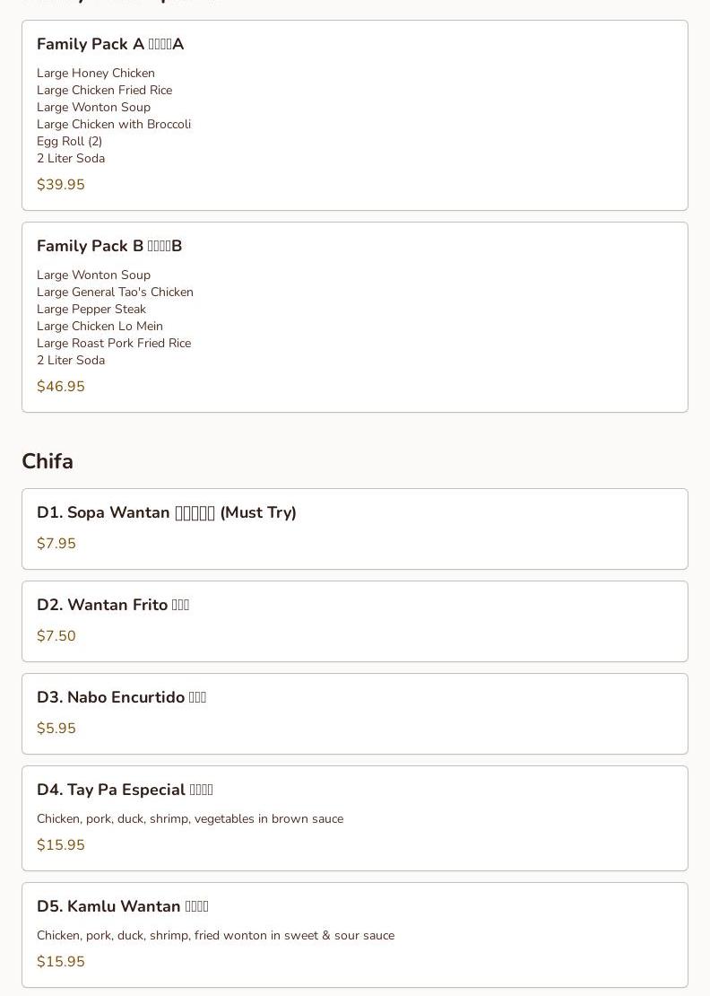Open the D4. Tay Pa Especial item
This screenshot has height=996, width=710.
[355, 818]
